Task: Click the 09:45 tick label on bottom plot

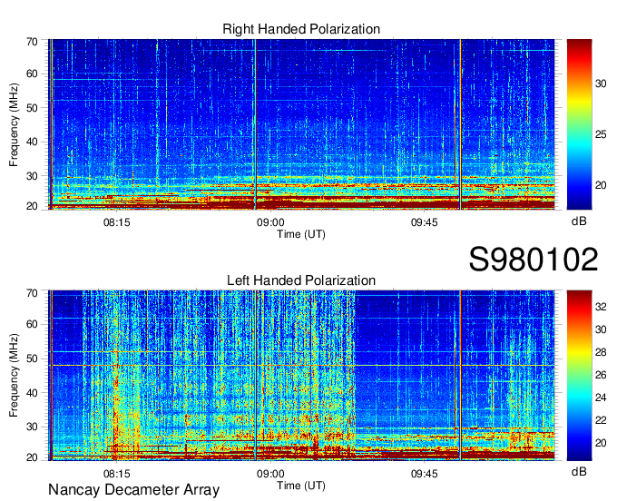Action: click(425, 474)
